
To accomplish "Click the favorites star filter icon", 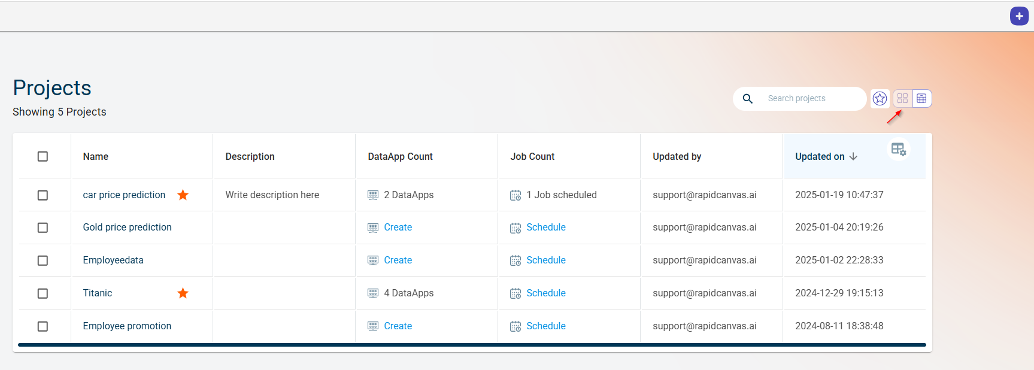I will [x=880, y=98].
